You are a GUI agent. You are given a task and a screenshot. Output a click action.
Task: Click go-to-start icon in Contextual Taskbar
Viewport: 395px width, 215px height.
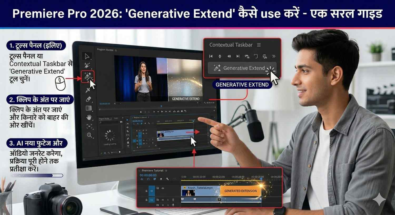pos(211,56)
